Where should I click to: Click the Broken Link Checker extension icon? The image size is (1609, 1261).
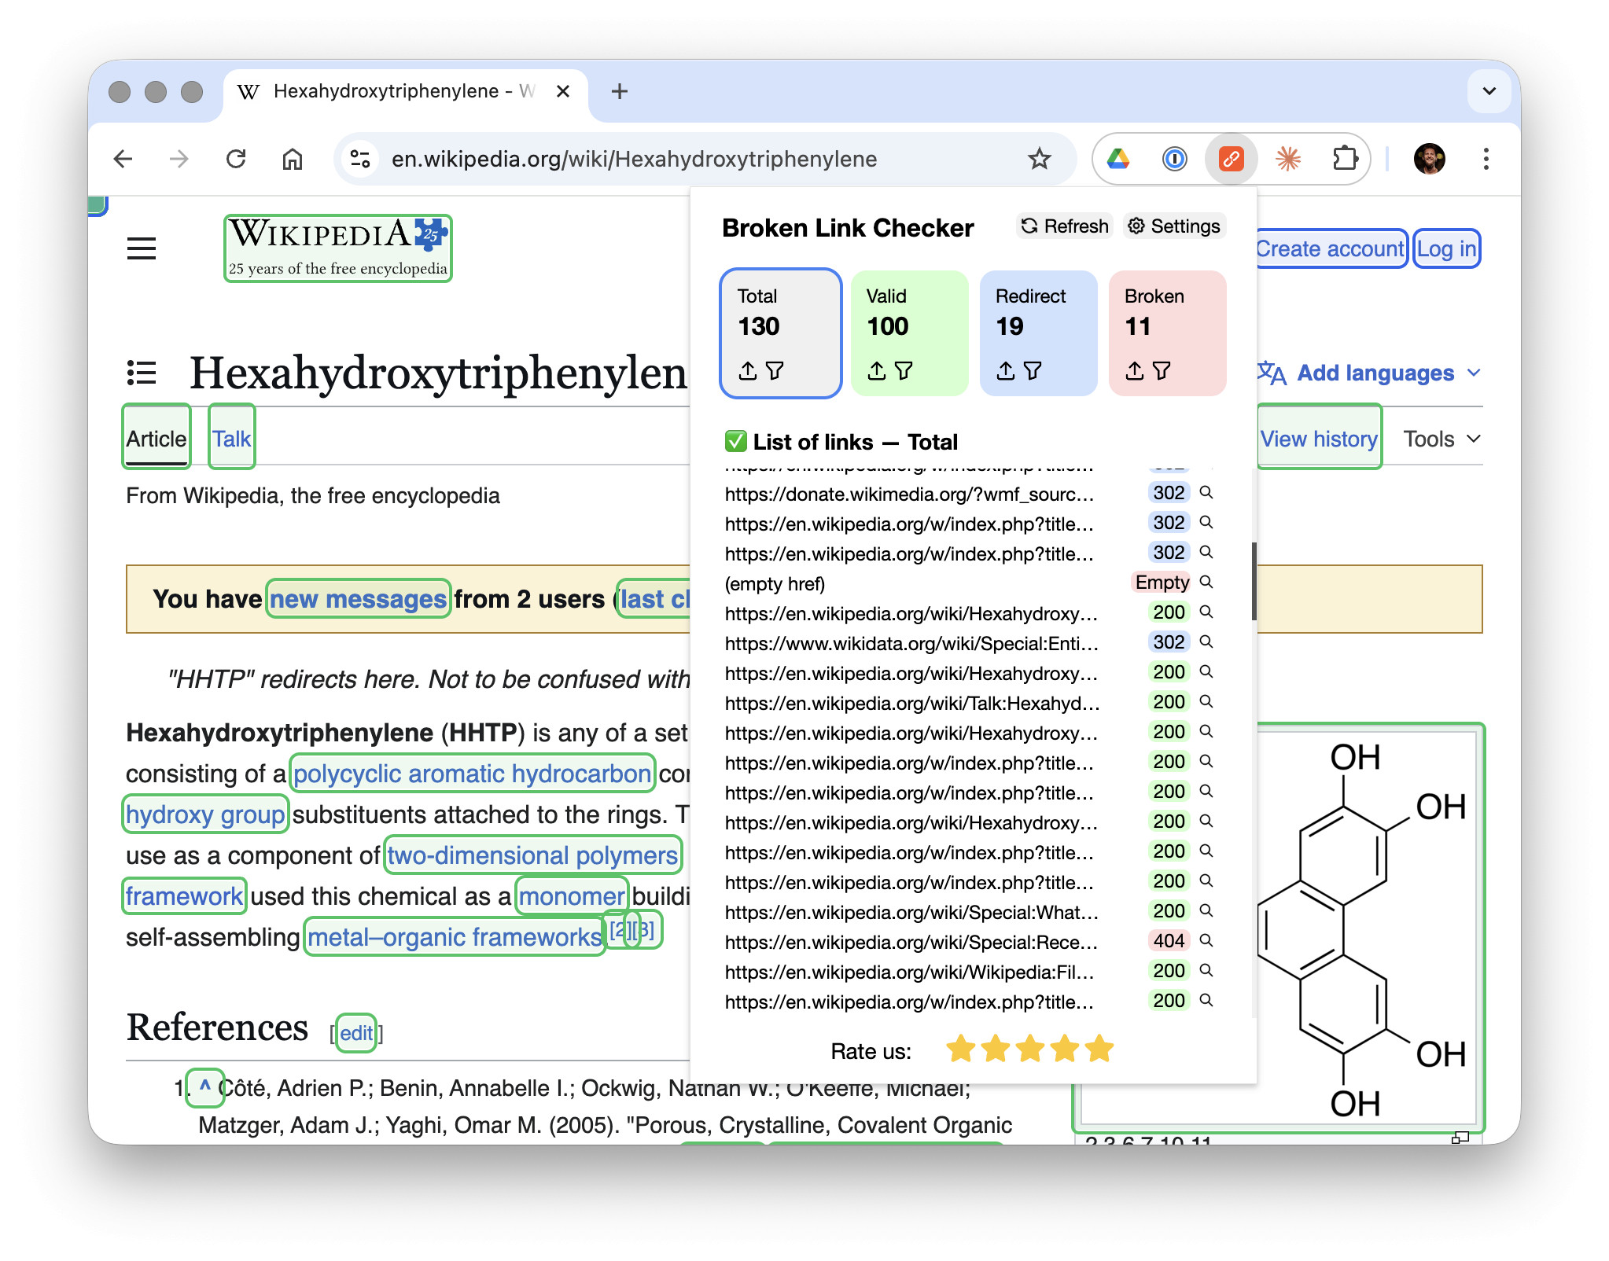click(1231, 160)
